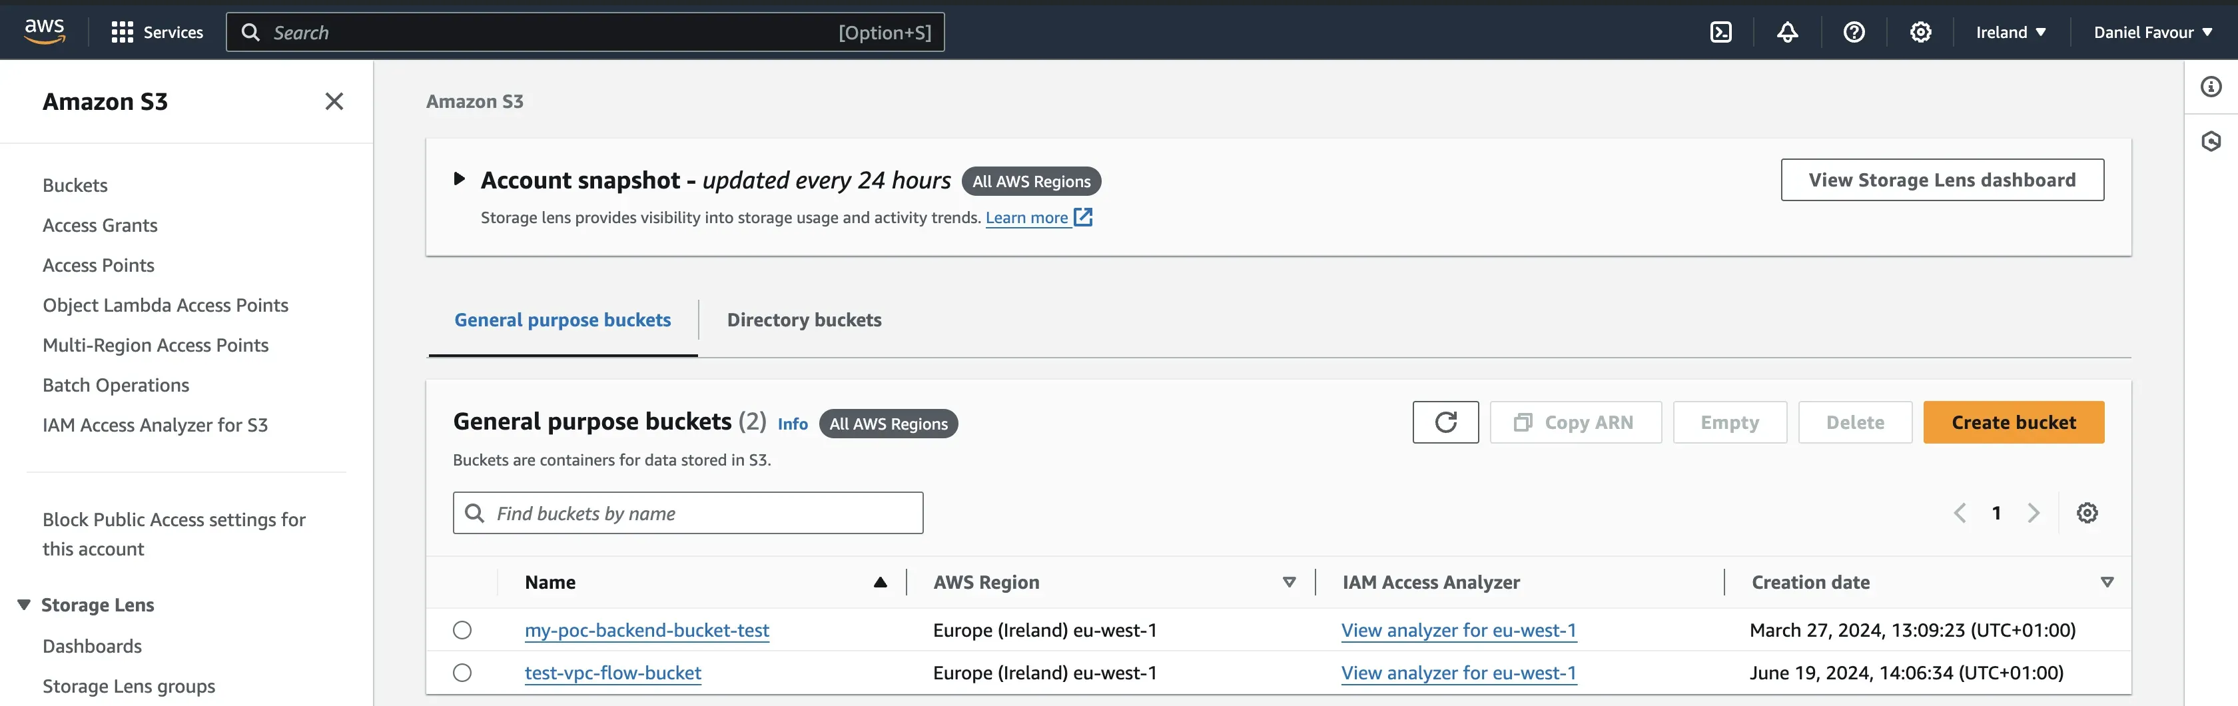Refresh the buckets list

1445,422
